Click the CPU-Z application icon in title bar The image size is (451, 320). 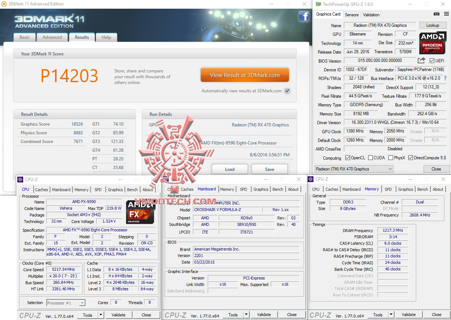tap(20, 179)
